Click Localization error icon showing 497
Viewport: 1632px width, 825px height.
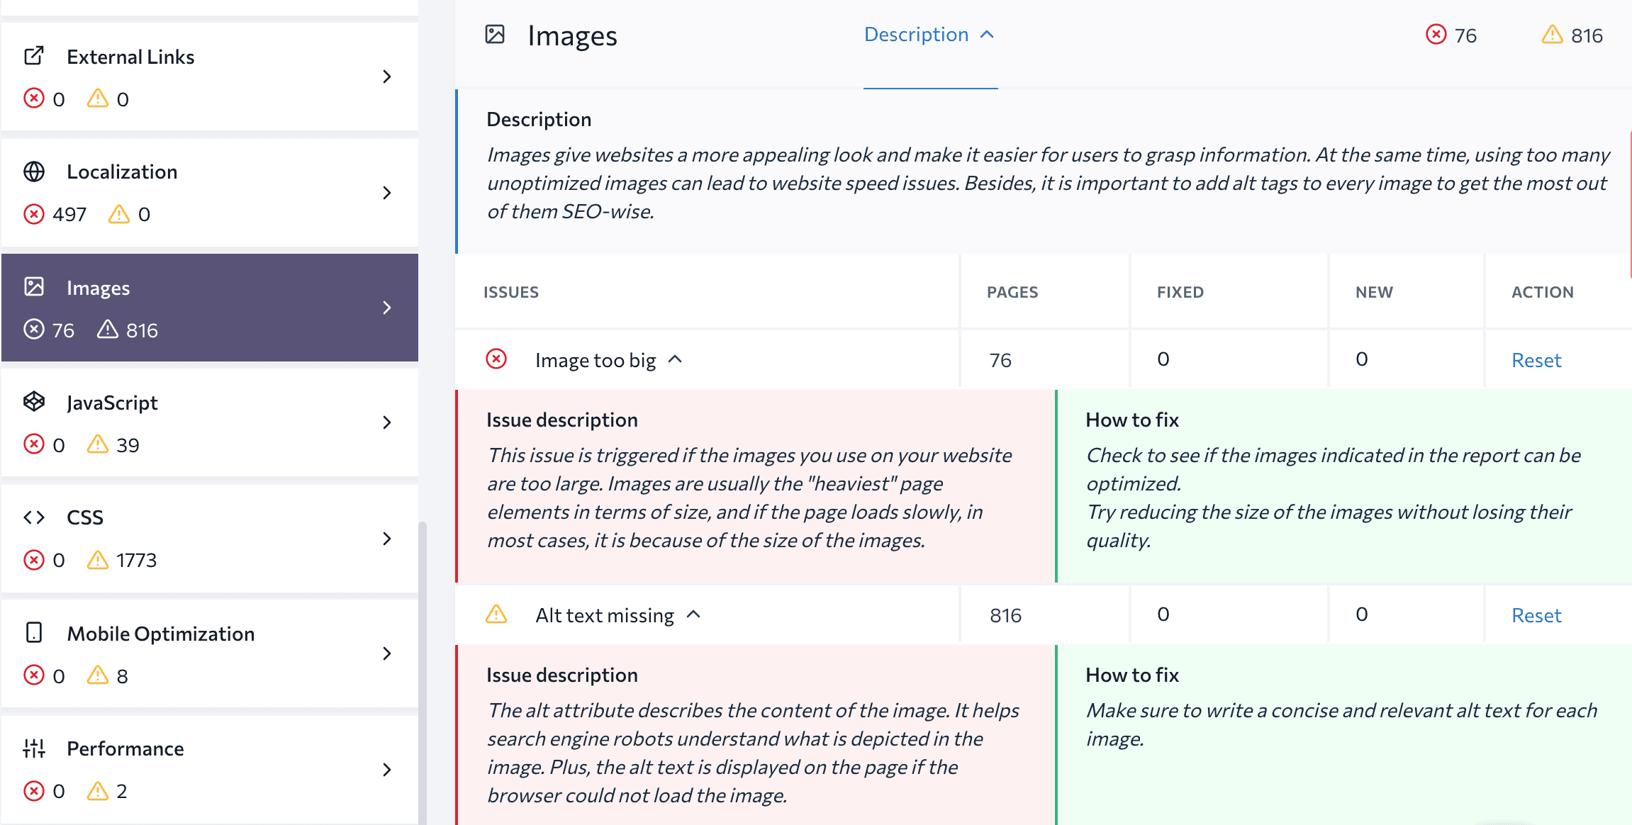pyautogui.click(x=34, y=213)
